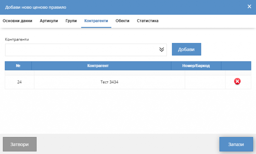Open the Артикули tab
Screen dimensions: 256x154
pyautogui.click(x=49, y=21)
